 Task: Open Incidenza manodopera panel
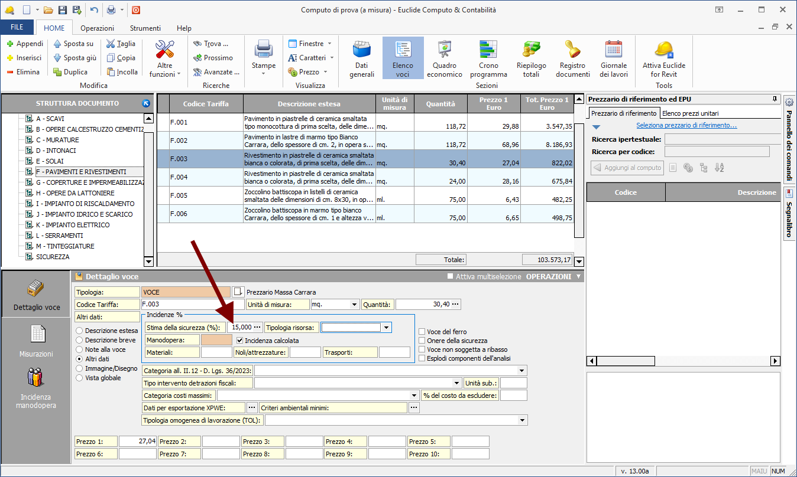pyautogui.click(x=36, y=388)
